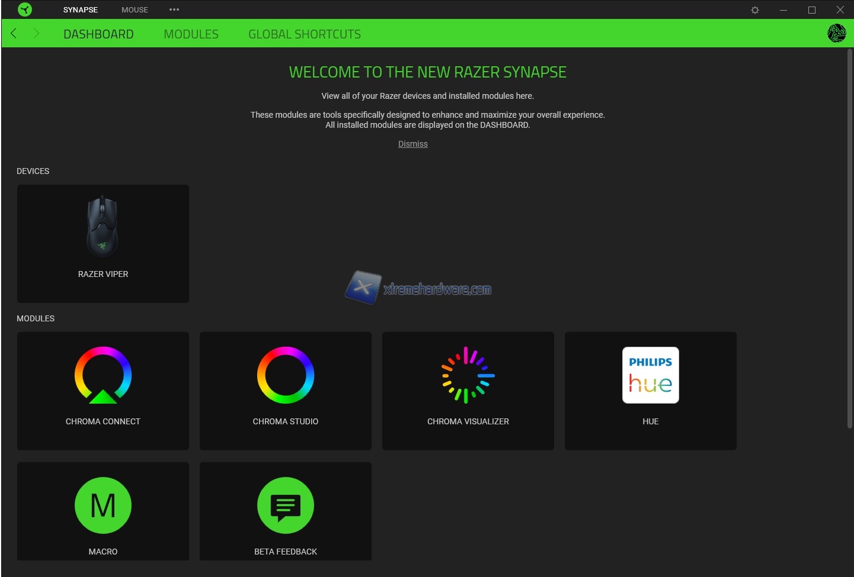Select the SYNAPSE top tab
This screenshot has height=577, width=854.
(x=81, y=10)
